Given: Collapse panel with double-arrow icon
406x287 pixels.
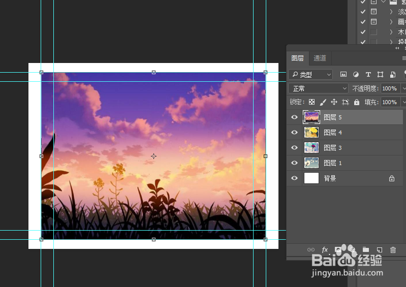Looking at the screenshot, I should 397,48.
